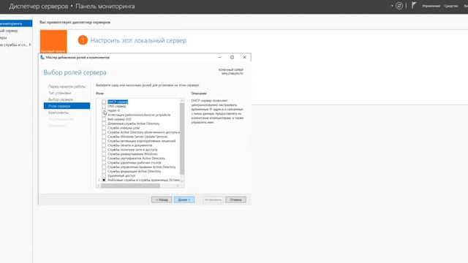Click Настроить этот локальный сервер link
The width and height of the screenshot is (468, 263).
pos(138,41)
